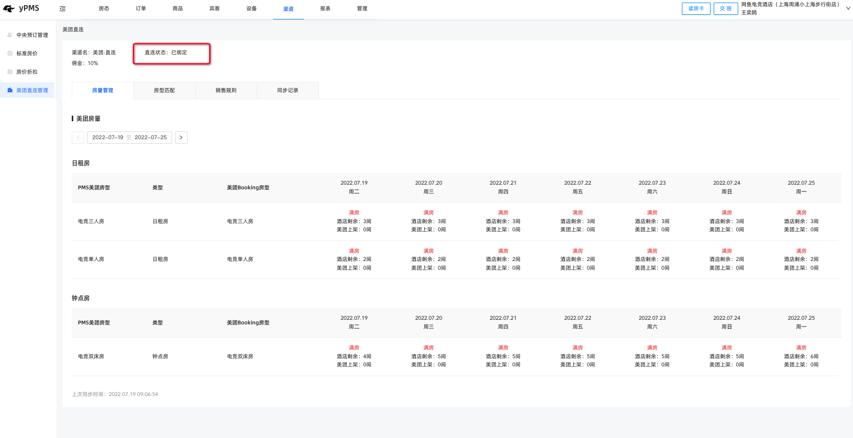Click 电竞三人房 in PMS美团房型 column
Screen dimensions: 853x438
tap(91, 222)
